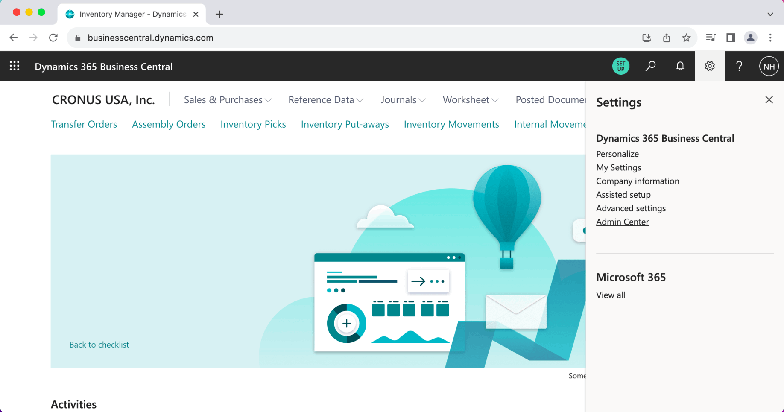Open the NH user account avatar
This screenshot has width=784, height=412.
click(x=769, y=66)
